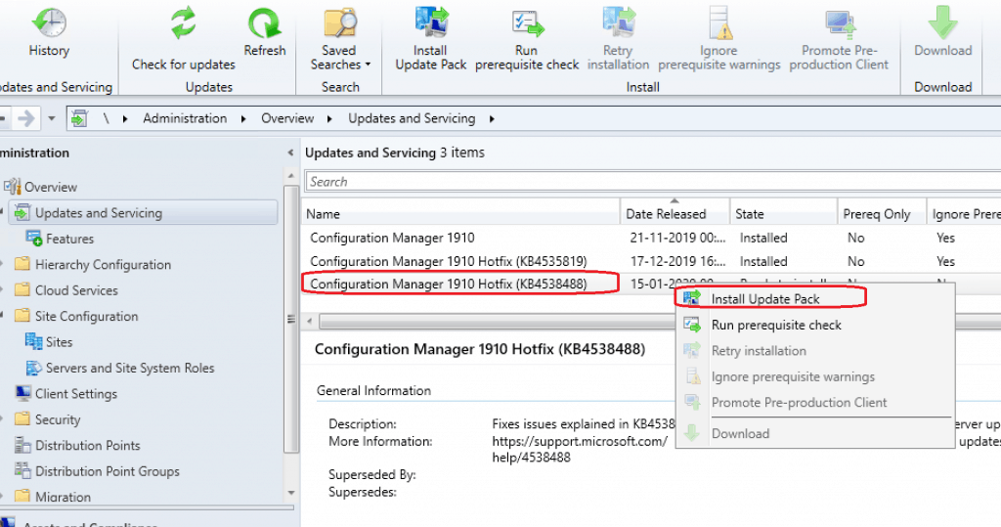Open Site Configuration folder
The width and height of the screenshot is (1001, 527).
tap(86, 316)
